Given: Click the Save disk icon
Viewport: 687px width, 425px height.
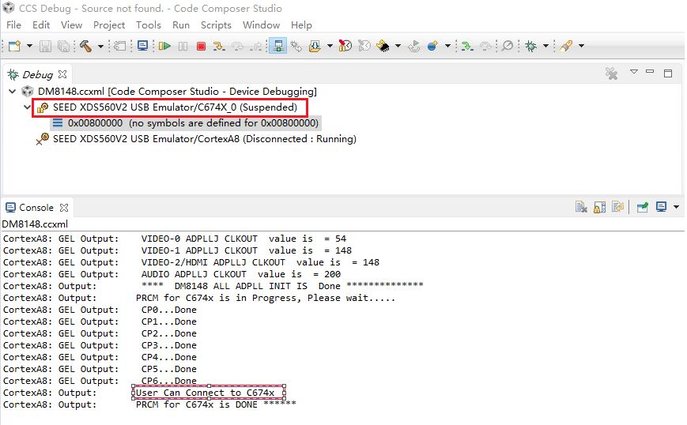Looking at the screenshot, I should point(46,46).
